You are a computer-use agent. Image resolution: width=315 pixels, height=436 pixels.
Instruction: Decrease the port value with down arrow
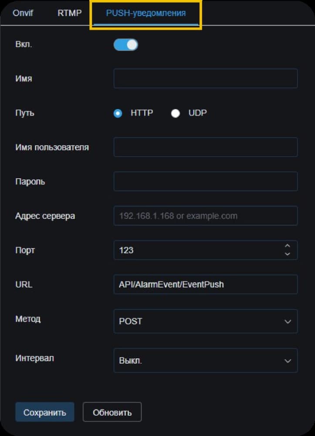click(x=288, y=254)
